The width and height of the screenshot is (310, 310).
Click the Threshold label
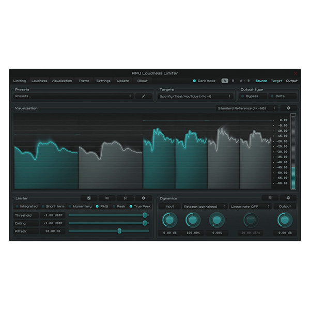pyautogui.click(x=26, y=215)
